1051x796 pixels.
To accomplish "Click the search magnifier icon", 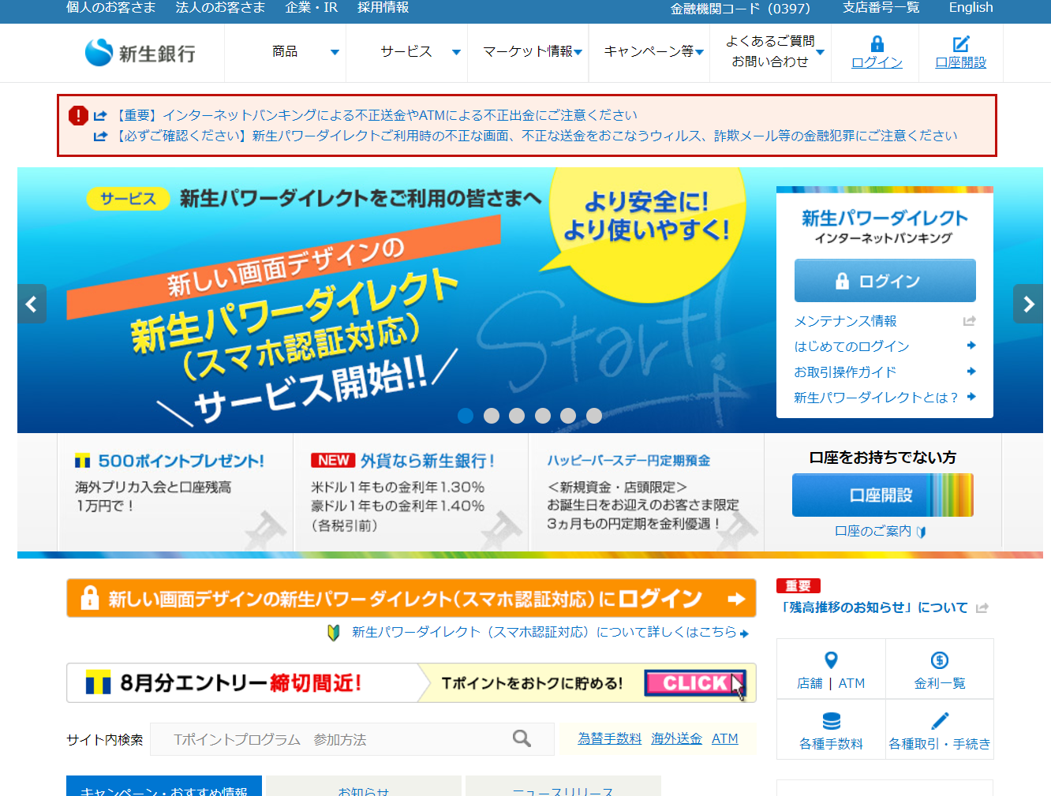I will point(522,738).
